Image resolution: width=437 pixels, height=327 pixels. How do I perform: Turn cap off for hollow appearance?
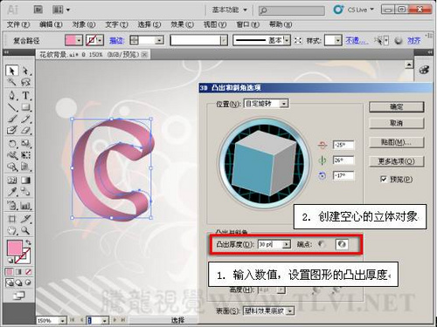pyautogui.click(x=342, y=244)
